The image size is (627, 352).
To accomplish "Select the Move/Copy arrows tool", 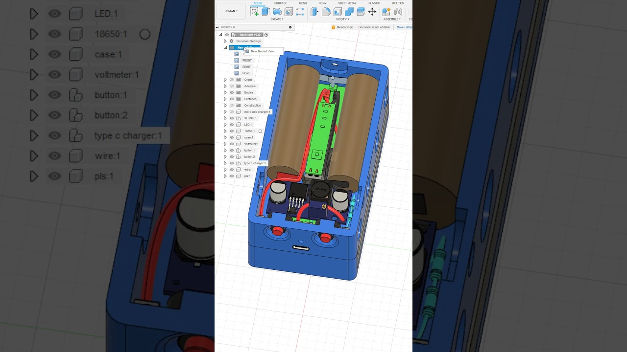I will [372, 12].
